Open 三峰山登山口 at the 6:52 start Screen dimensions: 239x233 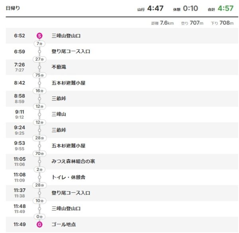(66, 36)
